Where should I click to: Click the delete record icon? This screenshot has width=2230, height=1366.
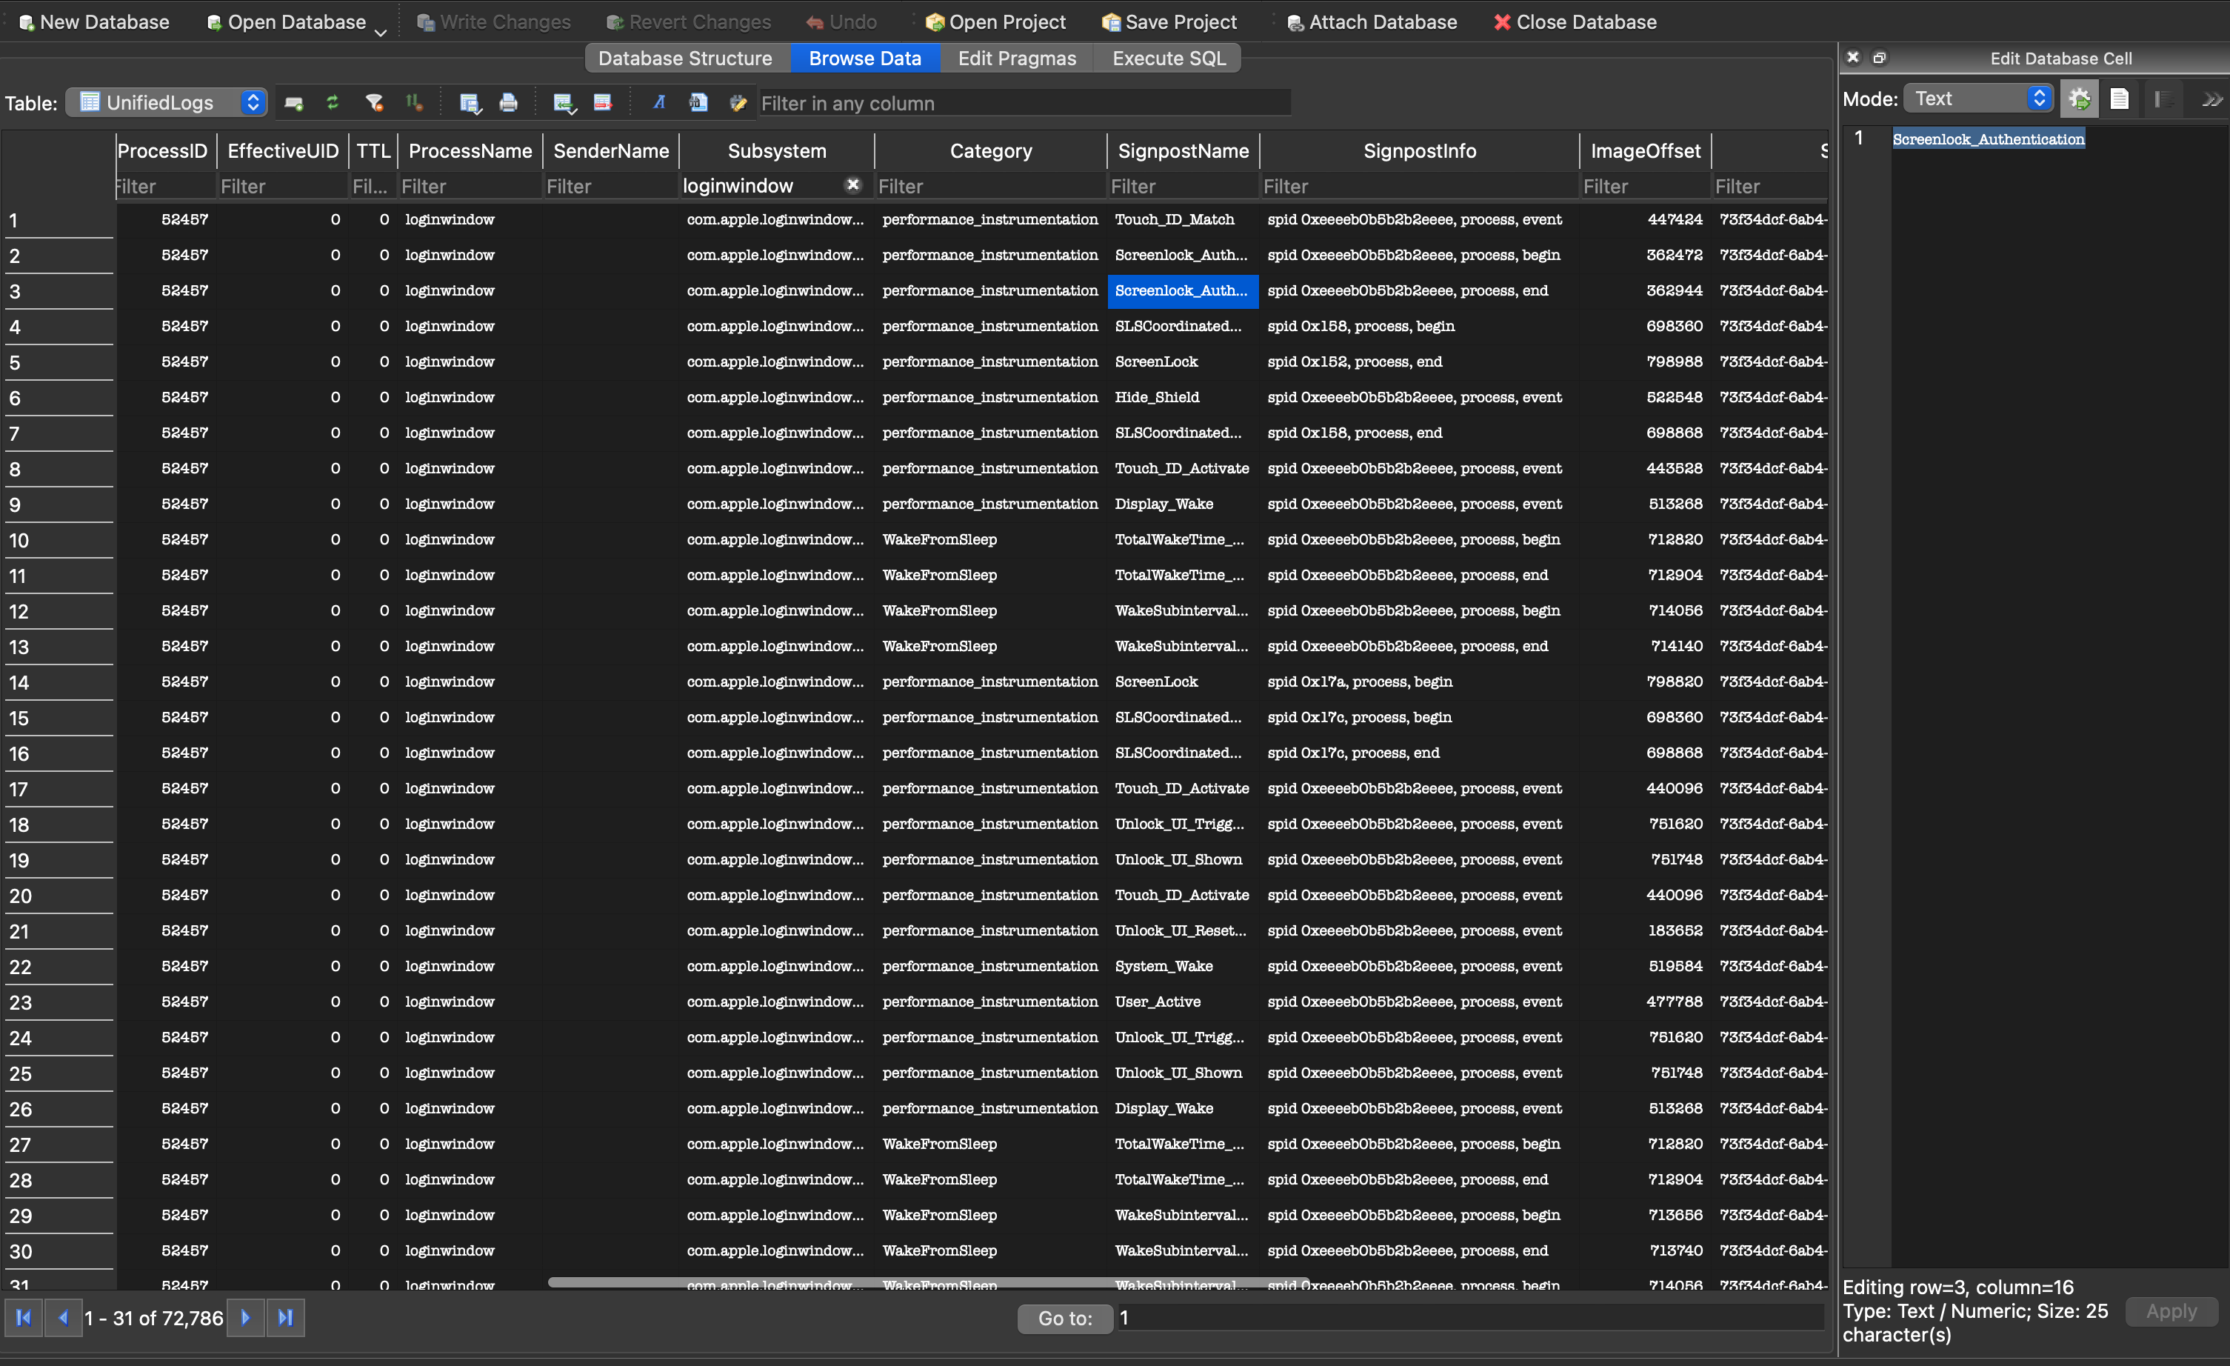click(x=603, y=103)
